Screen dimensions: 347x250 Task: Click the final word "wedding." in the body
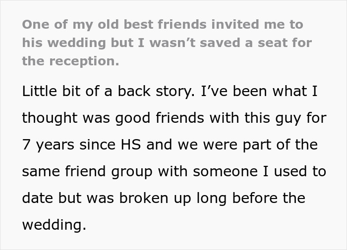(54, 225)
